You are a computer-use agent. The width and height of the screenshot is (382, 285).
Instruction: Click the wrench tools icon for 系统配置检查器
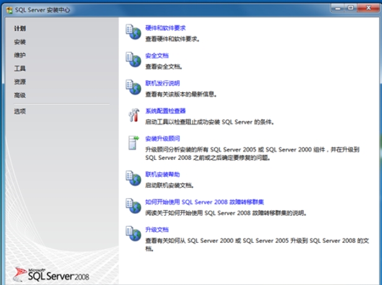(134, 115)
